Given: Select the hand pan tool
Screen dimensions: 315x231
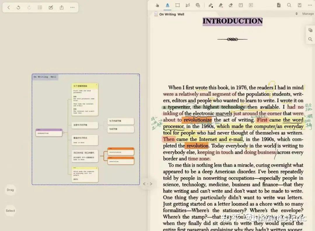Looking at the screenshot, I should click(x=157, y=5).
